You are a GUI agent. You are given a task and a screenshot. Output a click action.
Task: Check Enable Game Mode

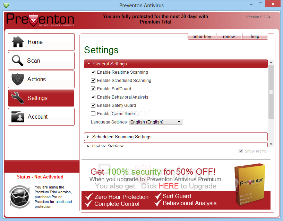point(93,113)
